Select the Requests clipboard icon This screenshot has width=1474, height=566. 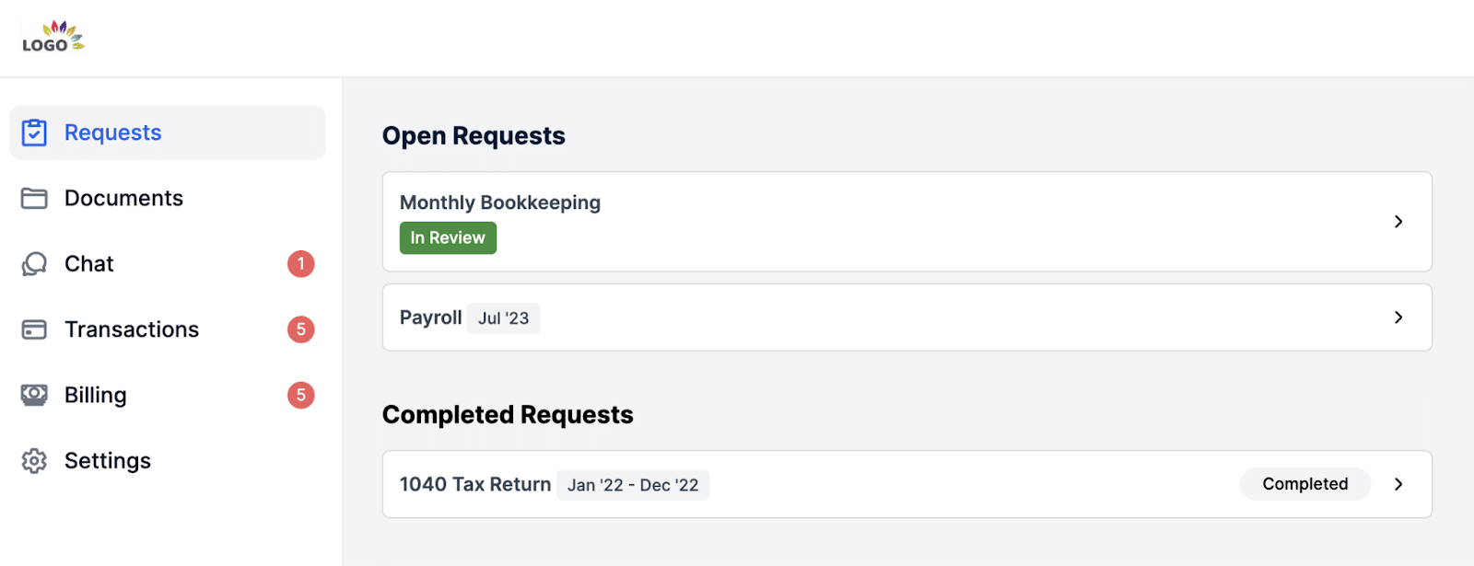pyautogui.click(x=34, y=133)
